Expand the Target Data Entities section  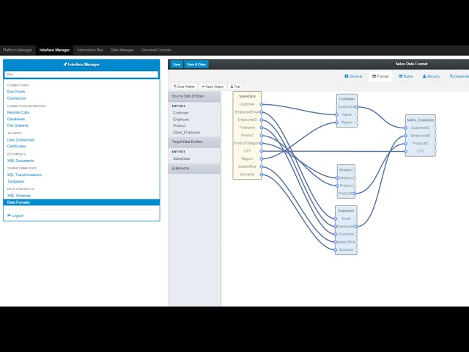pos(194,142)
